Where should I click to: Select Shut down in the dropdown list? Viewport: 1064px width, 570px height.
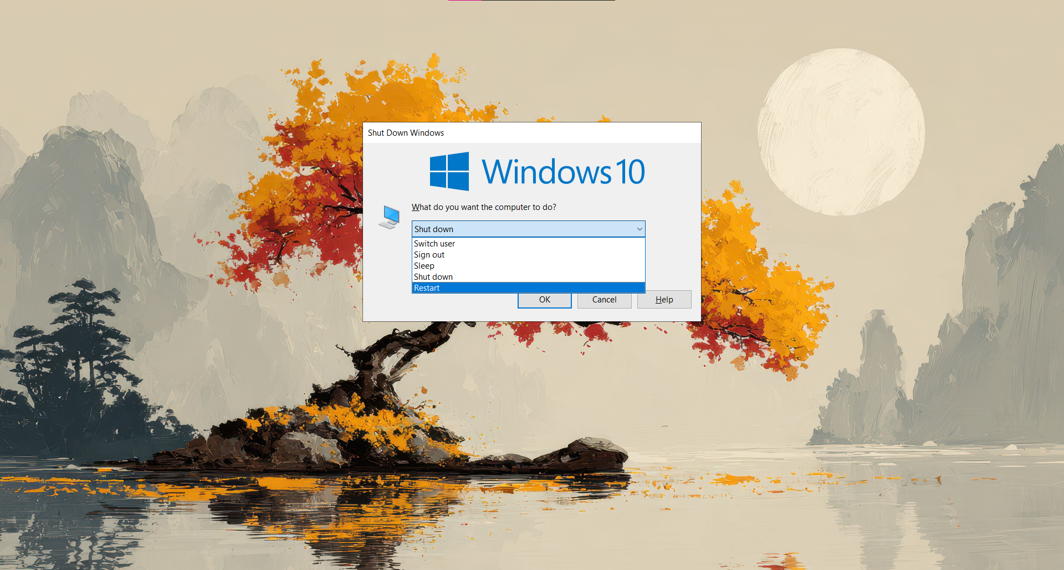click(528, 277)
